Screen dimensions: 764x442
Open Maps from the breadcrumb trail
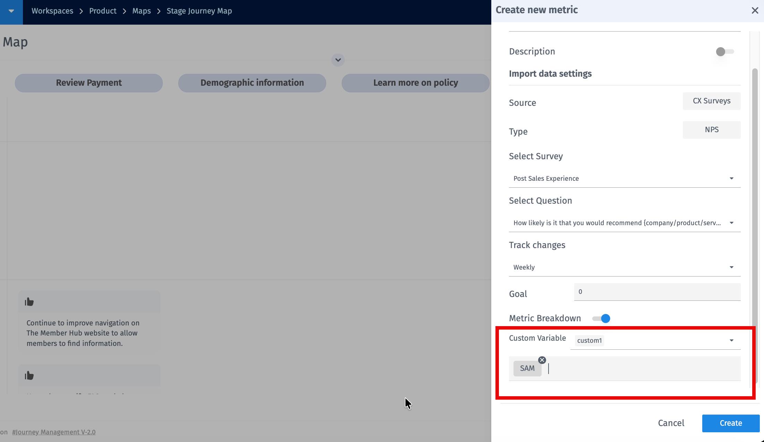[x=141, y=11]
